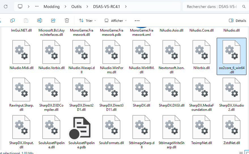
Task: Click the Refresh button
Action: click(x=6, y=7)
